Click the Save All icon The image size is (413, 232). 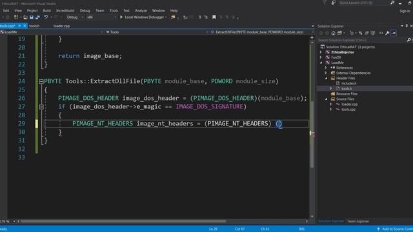[x=37, y=17]
